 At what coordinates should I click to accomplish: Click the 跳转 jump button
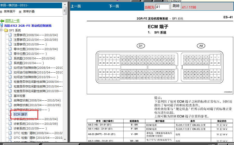click(176, 6)
